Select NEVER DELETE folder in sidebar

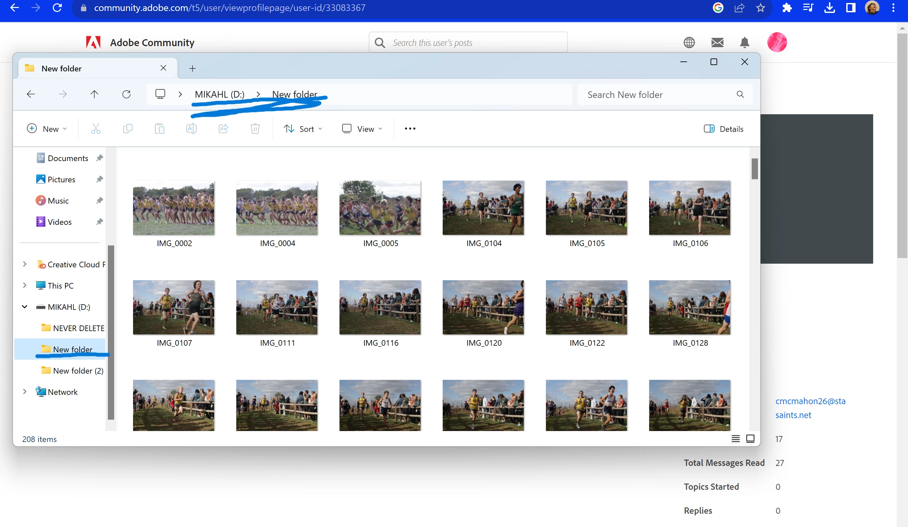click(x=78, y=328)
